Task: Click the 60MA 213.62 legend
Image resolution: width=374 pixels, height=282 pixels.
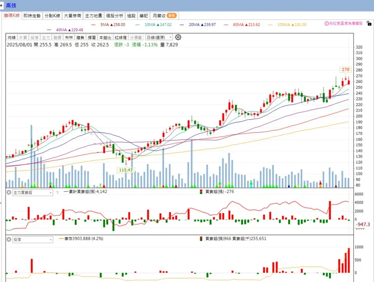Action: click(x=242, y=25)
